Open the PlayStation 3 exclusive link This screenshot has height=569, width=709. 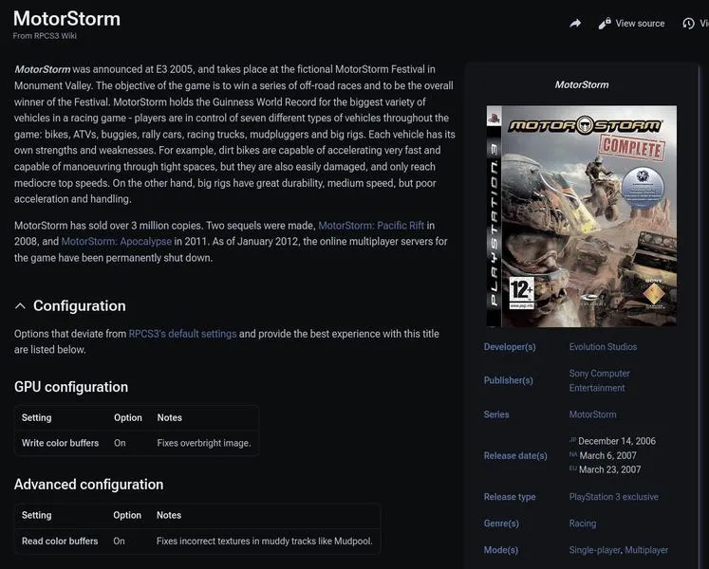point(613,497)
